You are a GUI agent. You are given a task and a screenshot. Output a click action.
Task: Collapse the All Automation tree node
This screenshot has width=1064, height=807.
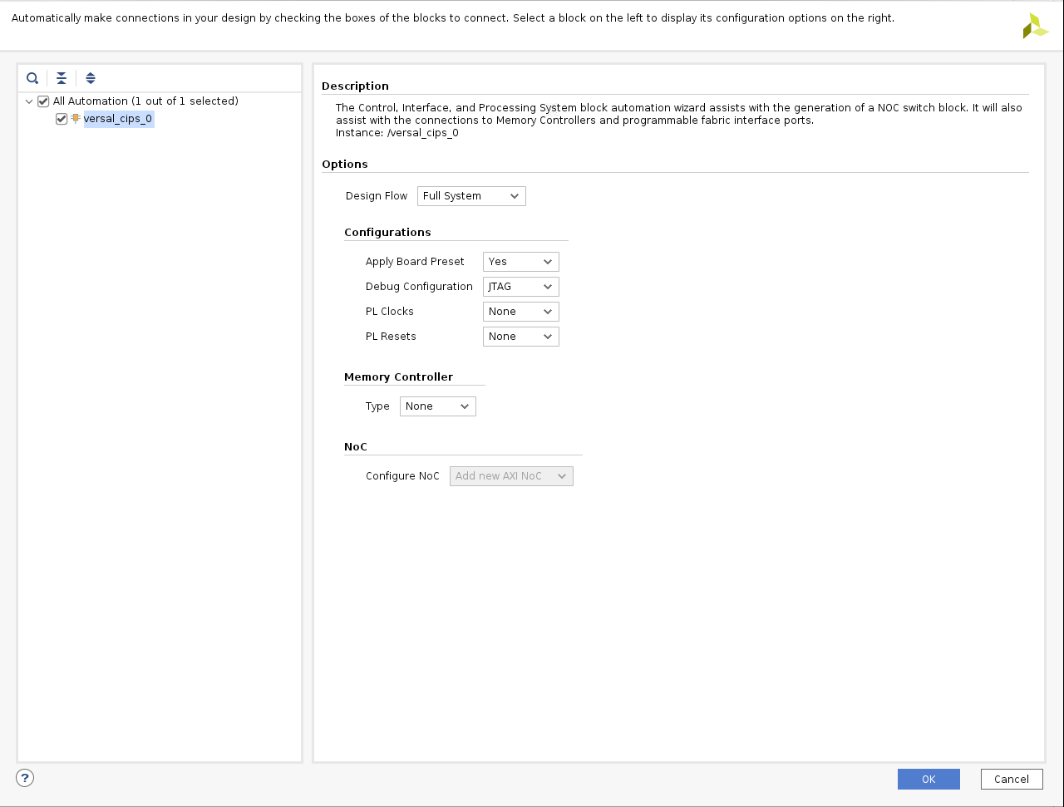(x=29, y=101)
